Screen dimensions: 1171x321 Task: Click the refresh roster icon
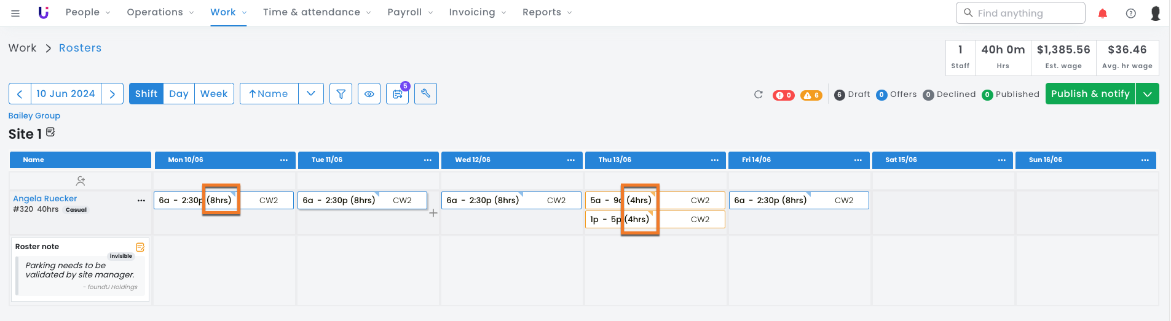tap(758, 95)
